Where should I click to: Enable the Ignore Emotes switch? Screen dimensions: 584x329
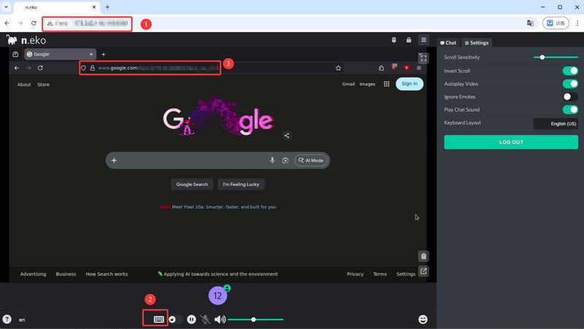pyautogui.click(x=570, y=97)
